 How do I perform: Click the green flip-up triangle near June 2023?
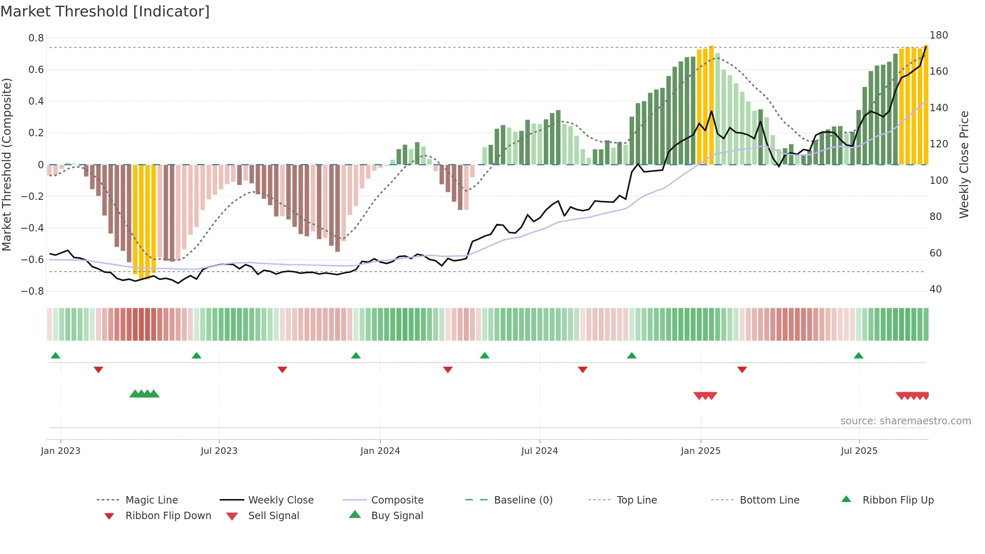[x=197, y=355]
